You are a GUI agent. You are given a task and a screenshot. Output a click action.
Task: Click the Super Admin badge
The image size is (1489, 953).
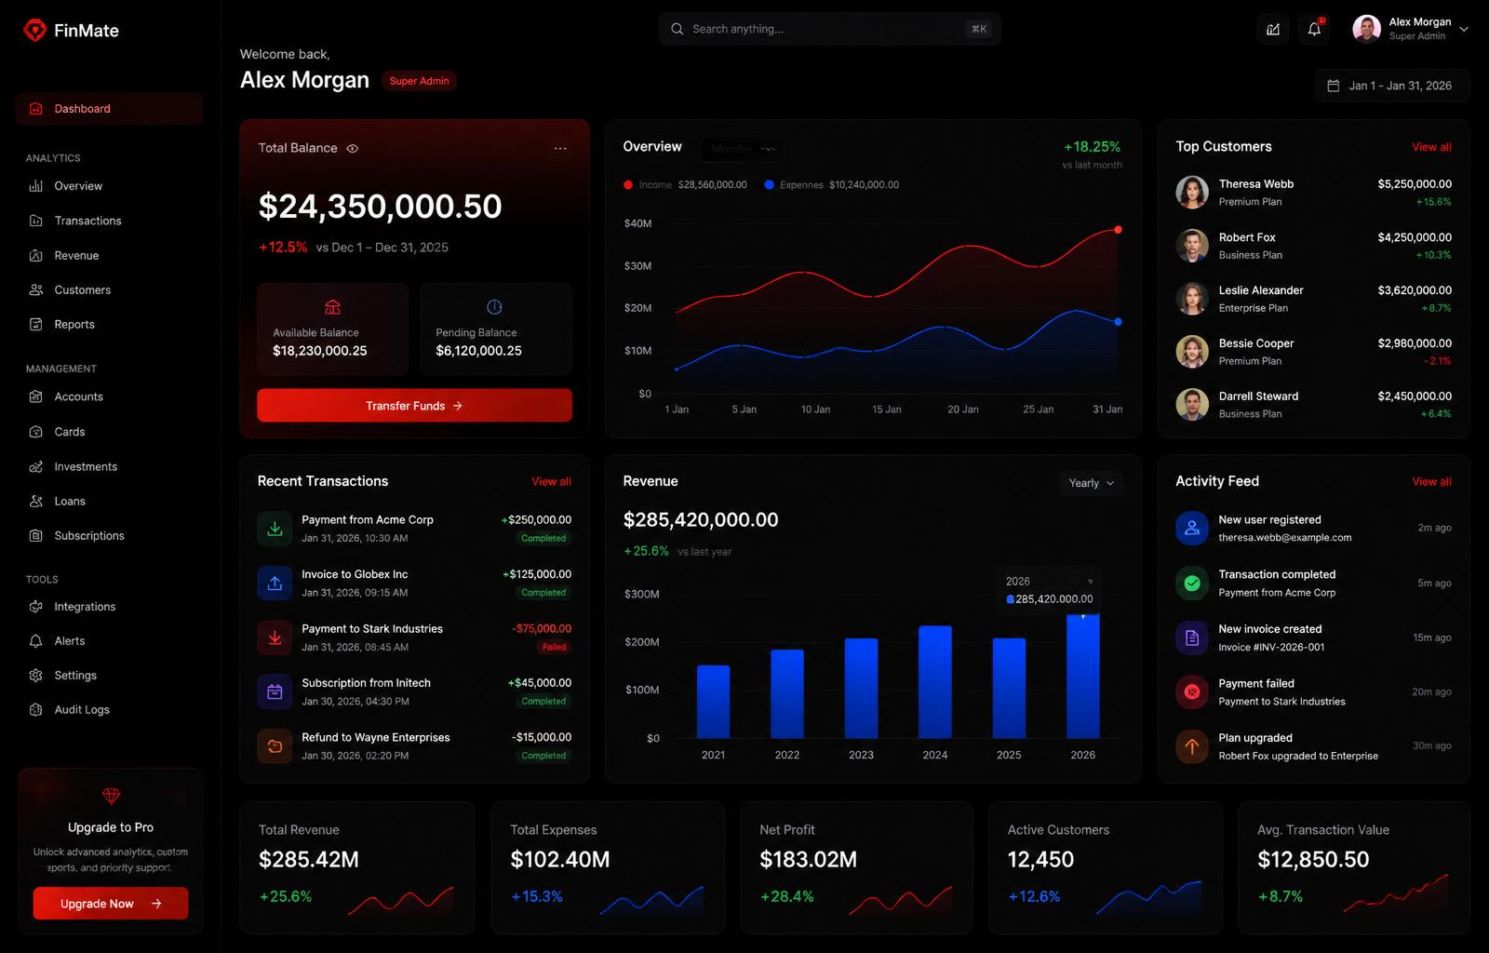(x=419, y=81)
